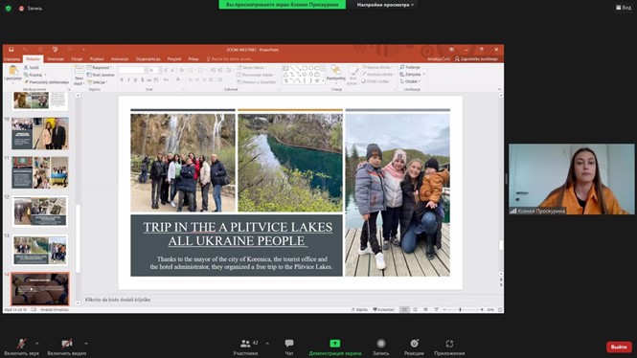Screen dimensions: 637x358
Task: Switch to the Dizajn ribbon tab
Action: (77, 59)
